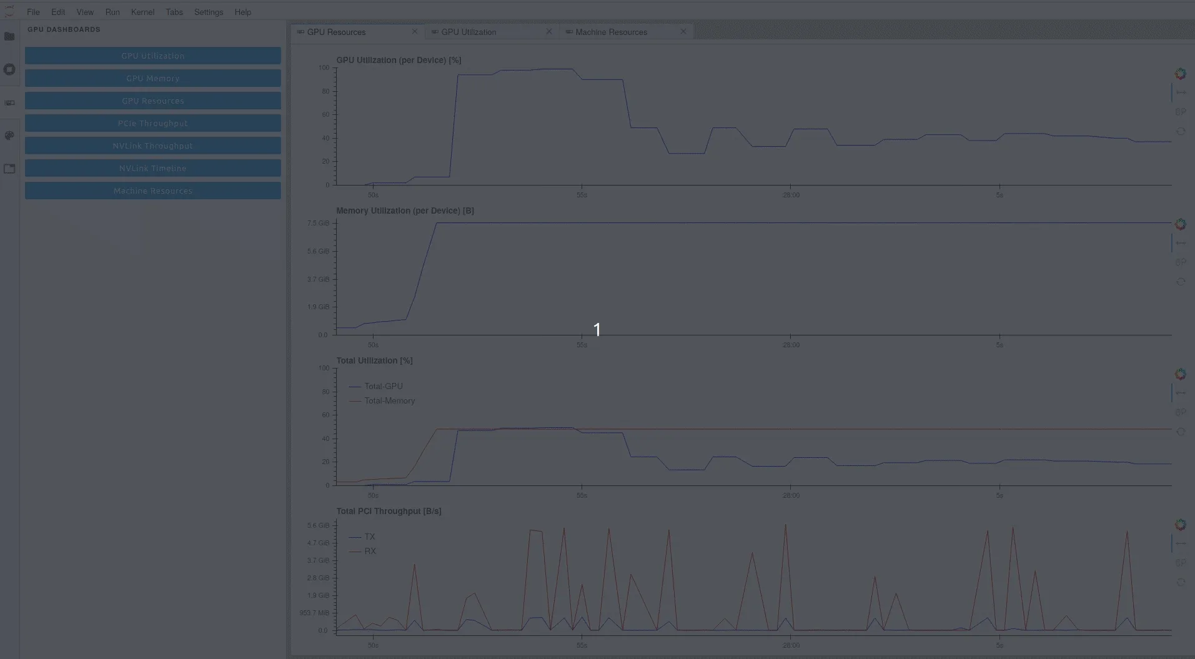The width and height of the screenshot is (1195, 659).
Task: Reset the Total Utilization chart view
Action: [x=1180, y=432]
